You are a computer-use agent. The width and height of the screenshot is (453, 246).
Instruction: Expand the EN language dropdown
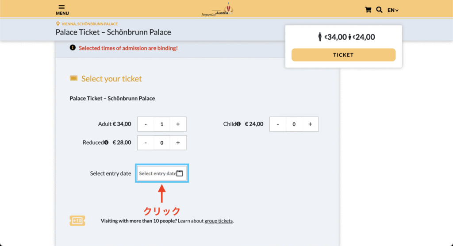click(x=393, y=10)
